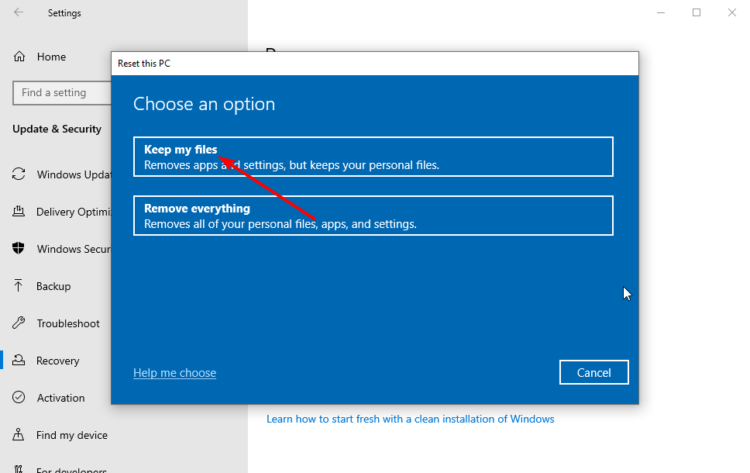The height and width of the screenshot is (473, 750).
Task: Cancel the Reset this PC dialog
Action: [593, 372]
